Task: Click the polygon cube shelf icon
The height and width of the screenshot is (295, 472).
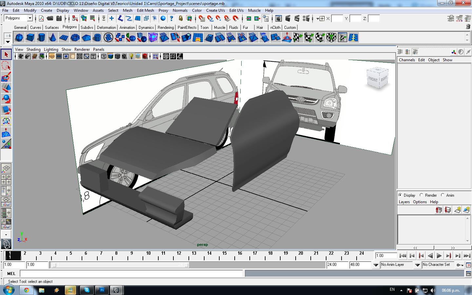Action: click(x=30, y=38)
